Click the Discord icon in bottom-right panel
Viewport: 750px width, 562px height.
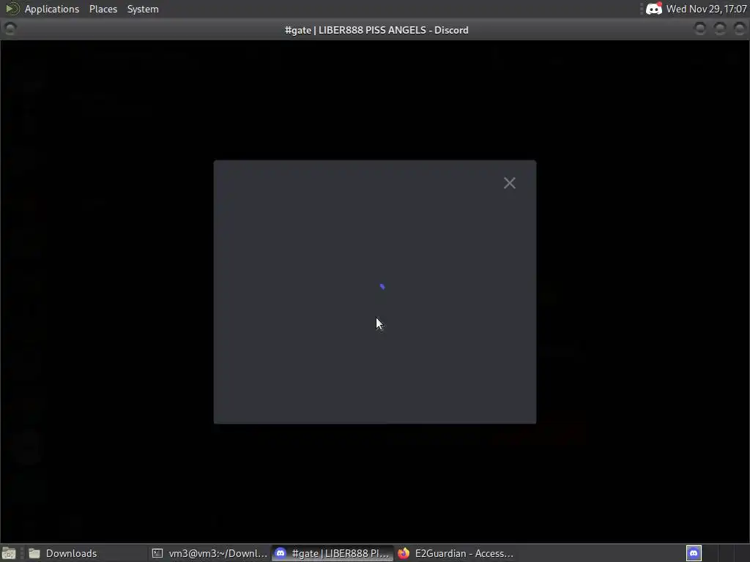pyautogui.click(x=694, y=553)
